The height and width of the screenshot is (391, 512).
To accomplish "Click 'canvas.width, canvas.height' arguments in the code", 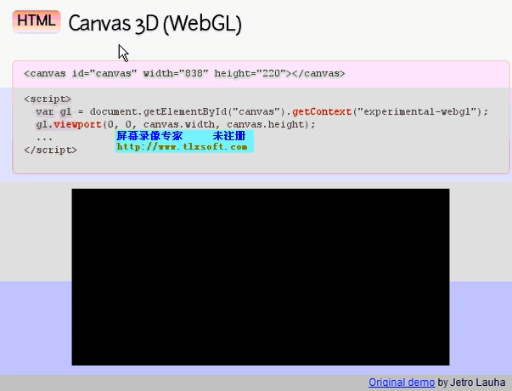I will click(223, 125).
